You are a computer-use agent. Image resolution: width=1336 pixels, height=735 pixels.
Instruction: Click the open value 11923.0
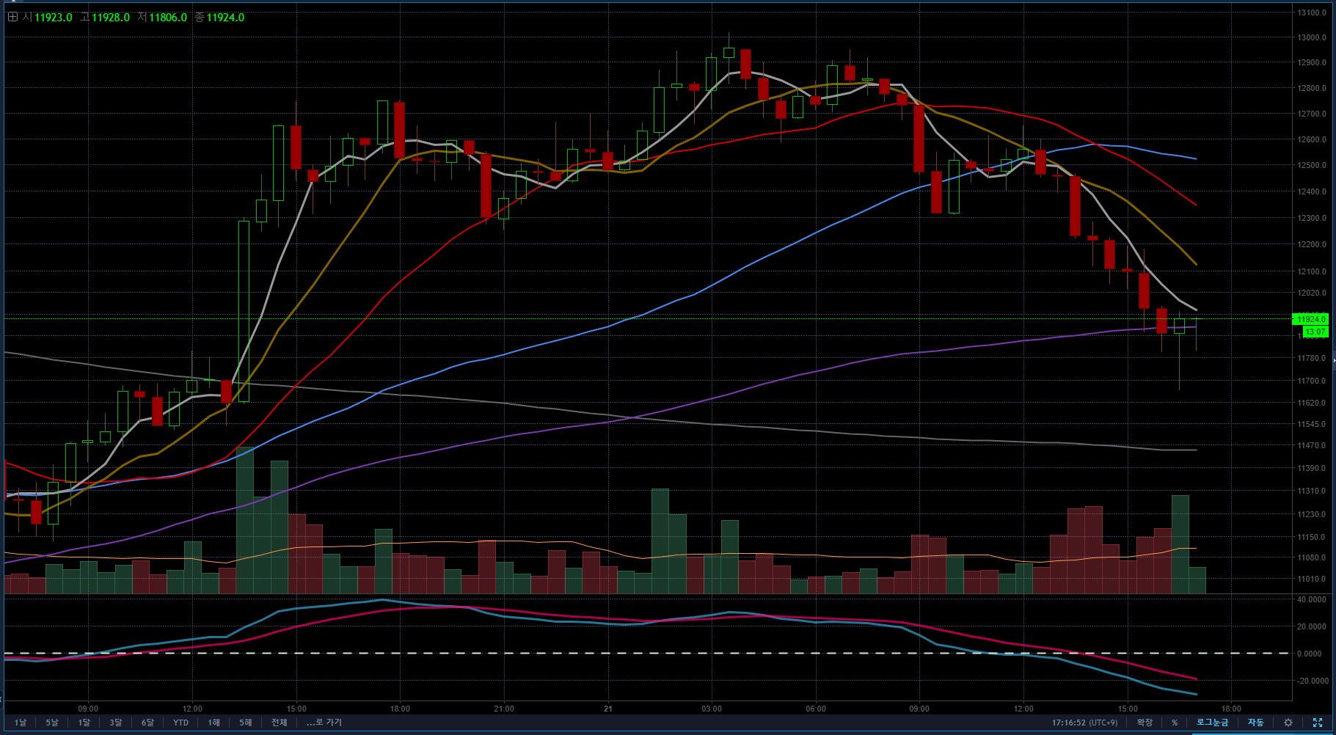(54, 17)
